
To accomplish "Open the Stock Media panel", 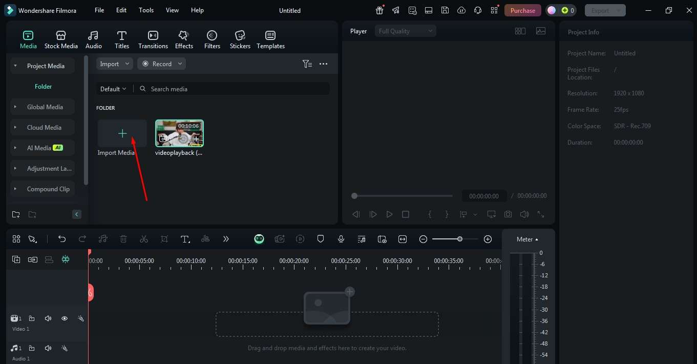I will tap(61, 40).
